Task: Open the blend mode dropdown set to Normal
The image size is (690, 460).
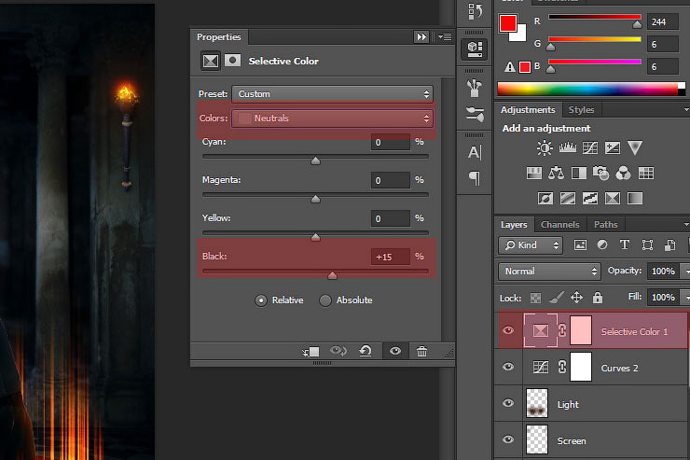Action: pyautogui.click(x=549, y=271)
